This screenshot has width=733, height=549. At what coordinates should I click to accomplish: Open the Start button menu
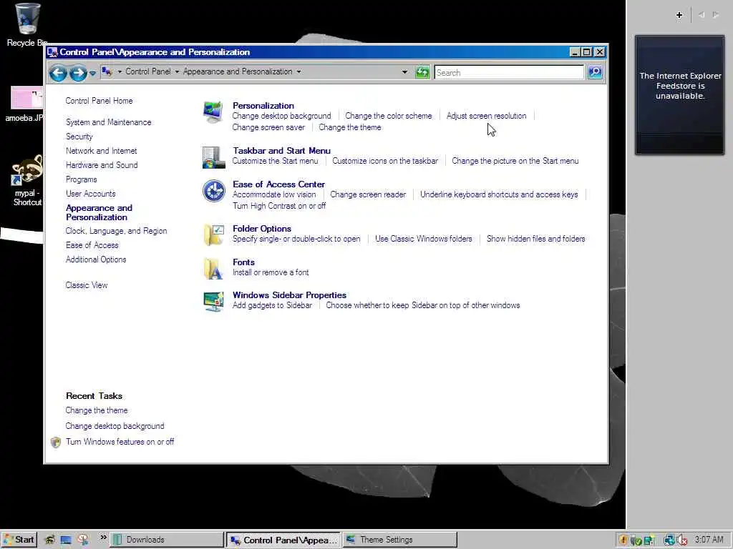coord(19,540)
